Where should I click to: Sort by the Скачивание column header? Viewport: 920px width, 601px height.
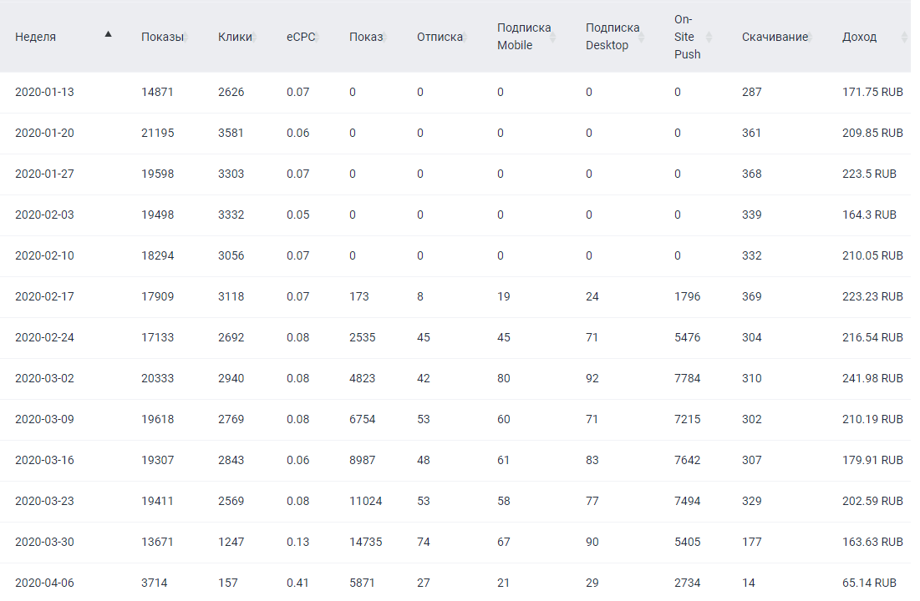775,38
